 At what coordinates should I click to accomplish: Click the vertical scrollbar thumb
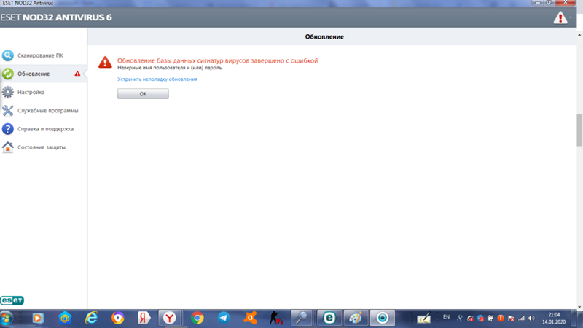[579, 130]
